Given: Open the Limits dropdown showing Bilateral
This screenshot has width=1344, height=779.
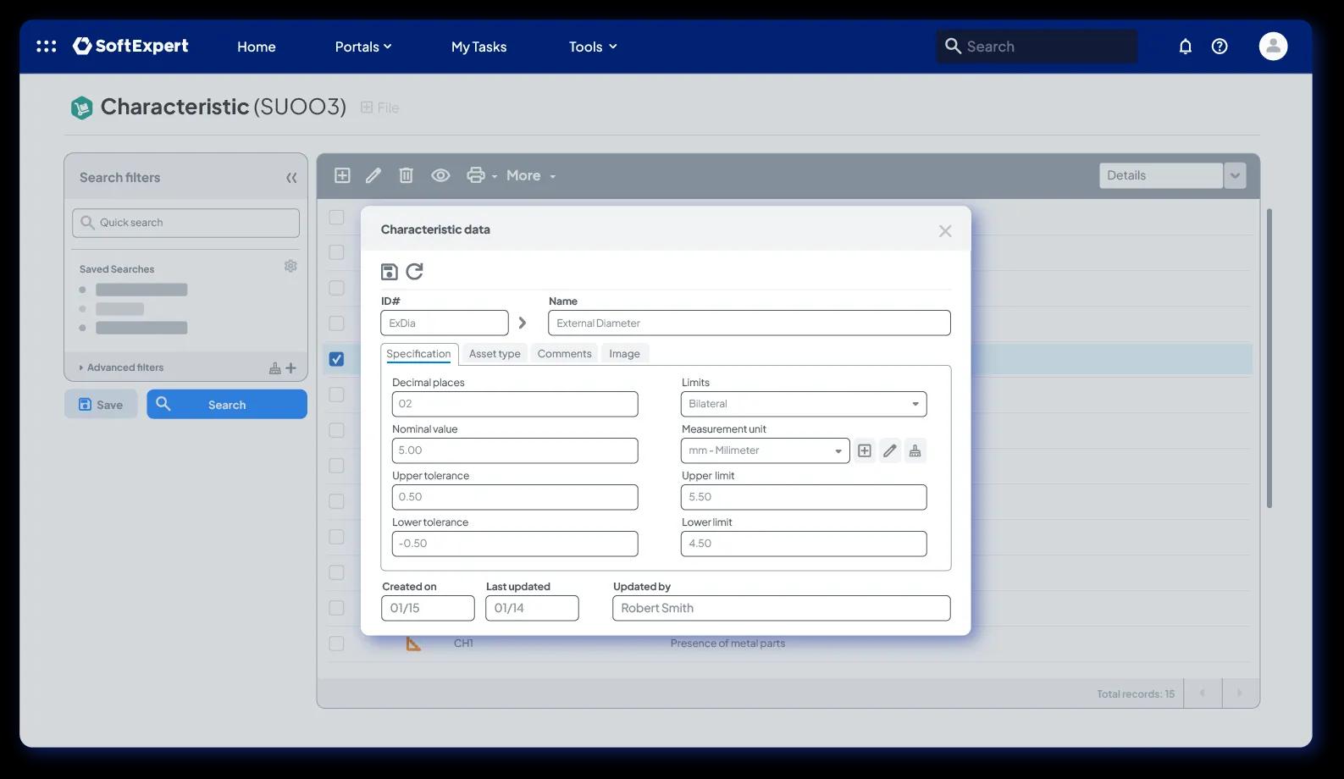Looking at the screenshot, I should 804,404.
